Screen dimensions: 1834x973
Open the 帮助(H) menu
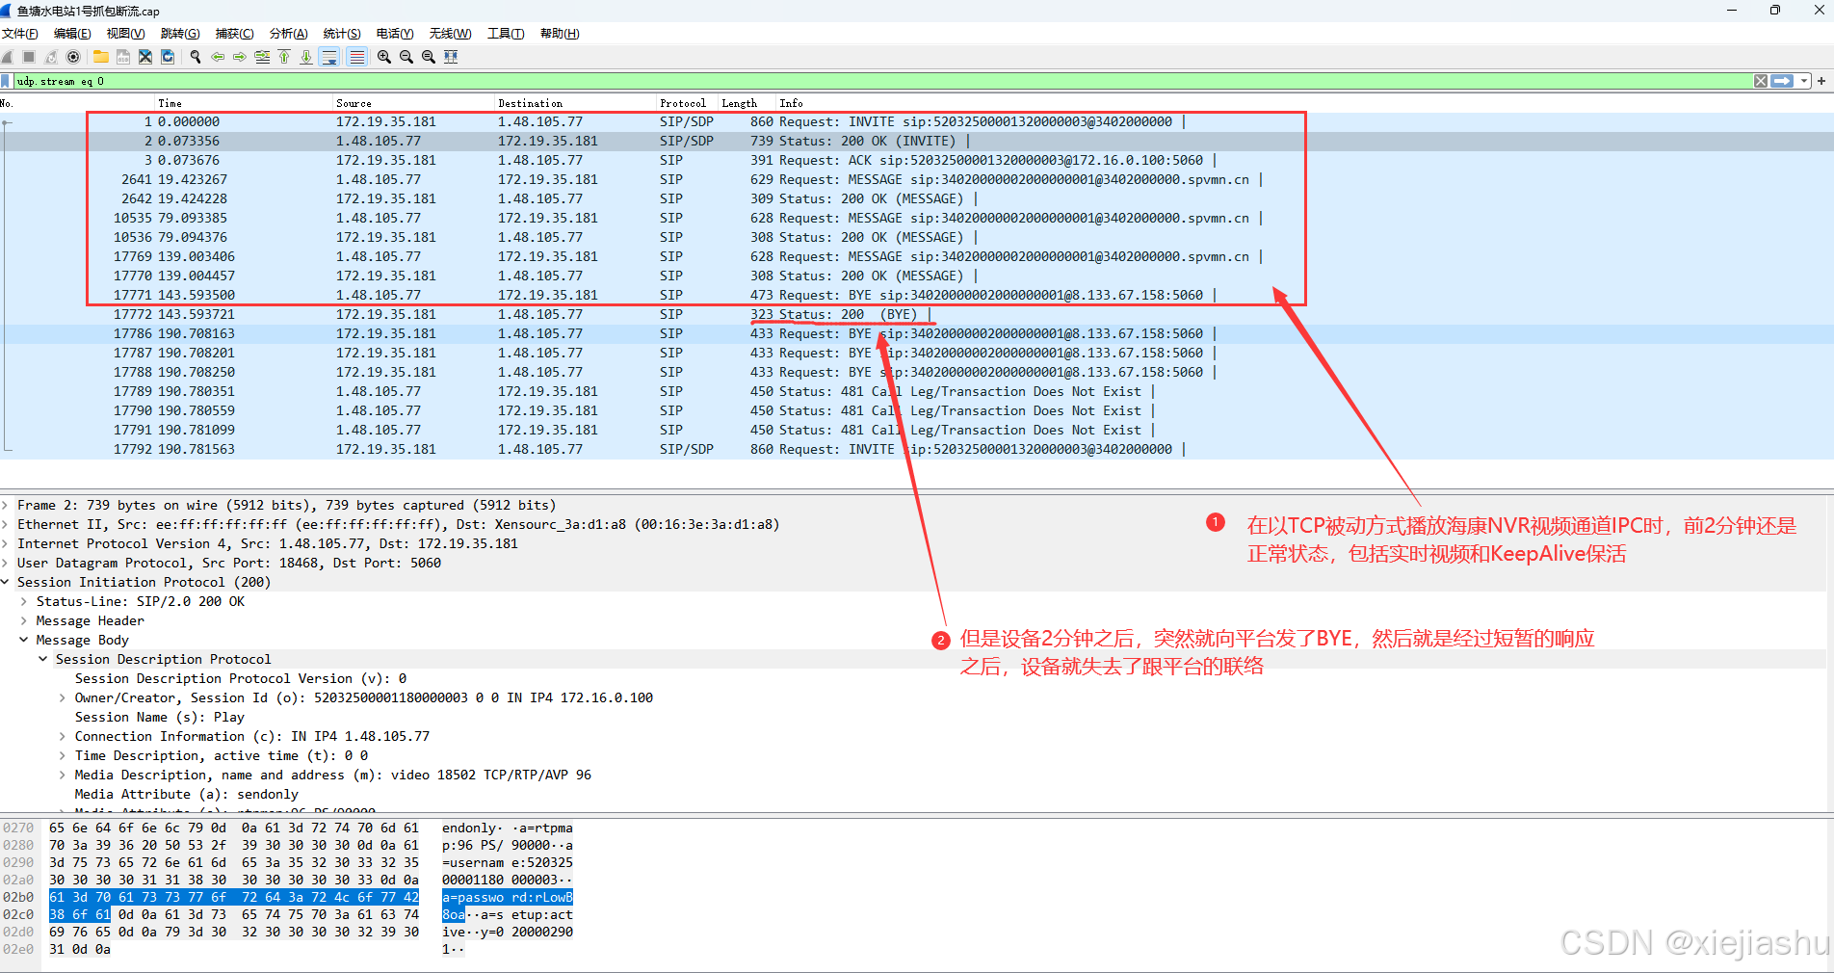coord(560,34)
